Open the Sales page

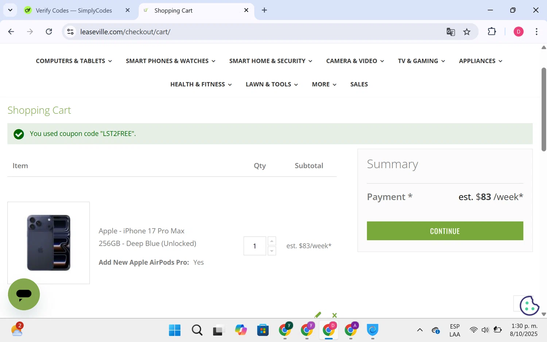(359, 84)
